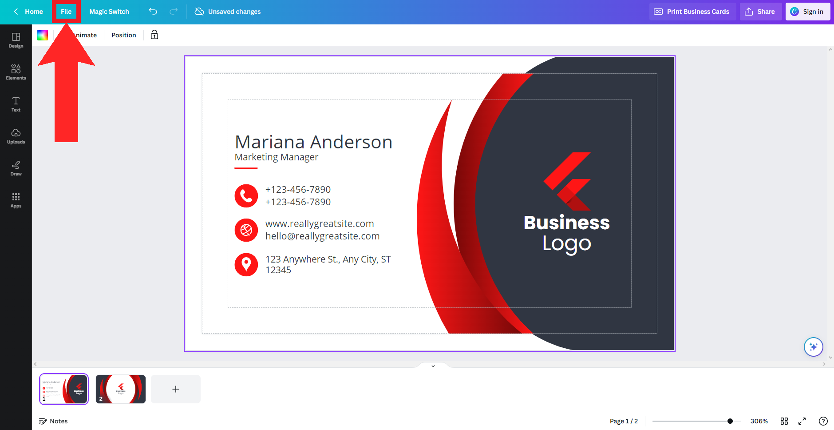
Task: Open the Notes panel
Action: click(53, 421)
